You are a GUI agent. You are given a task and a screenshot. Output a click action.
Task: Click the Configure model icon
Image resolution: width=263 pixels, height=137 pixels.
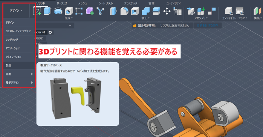pyautogui.click(x=229, y=11)
